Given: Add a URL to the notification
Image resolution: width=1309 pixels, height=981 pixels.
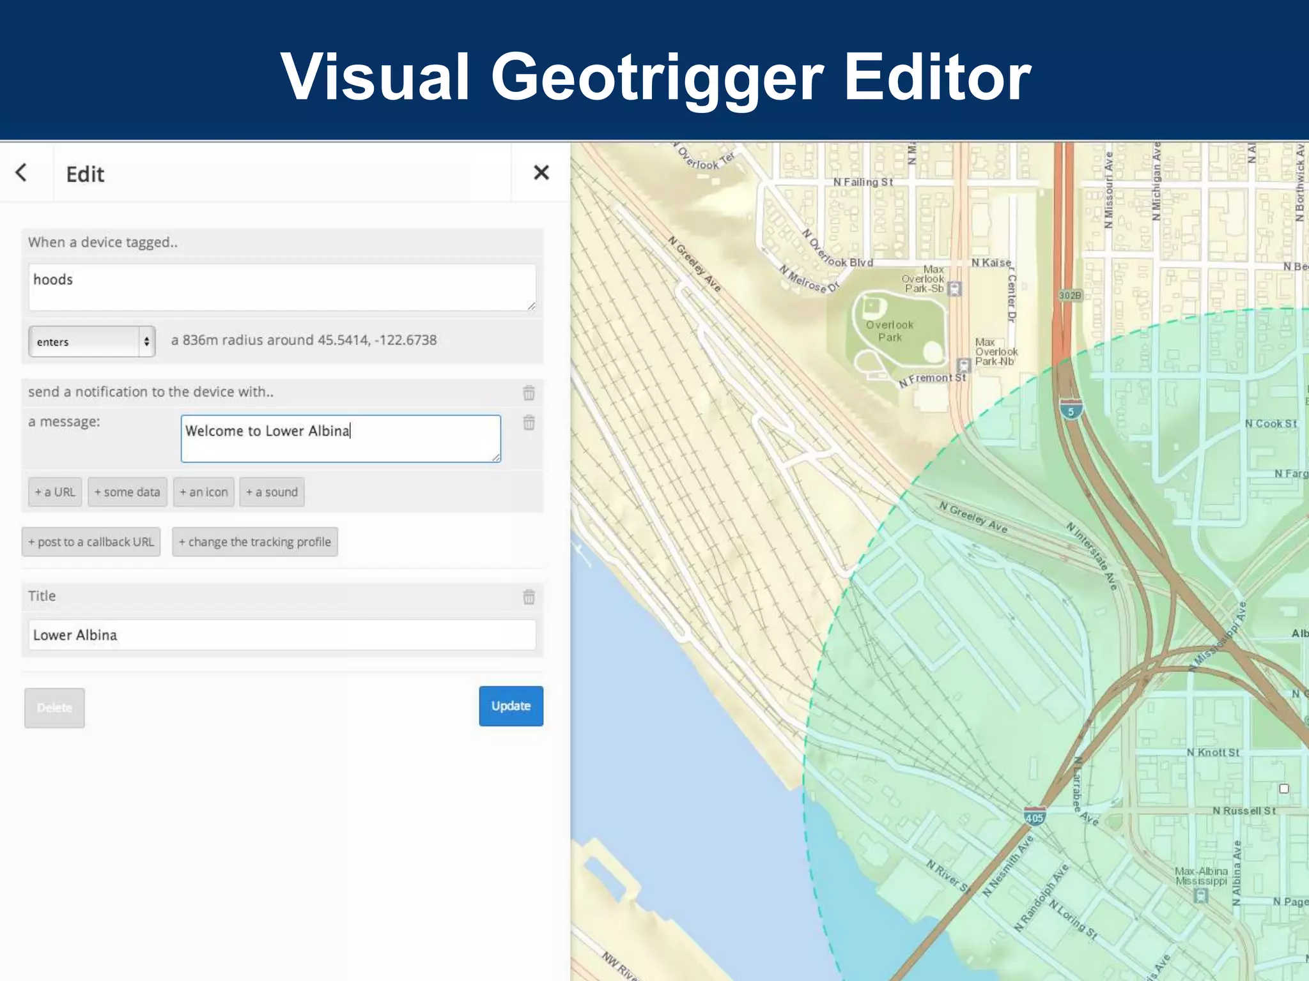Looking at the screenshot, I should [x=55, y=492].
